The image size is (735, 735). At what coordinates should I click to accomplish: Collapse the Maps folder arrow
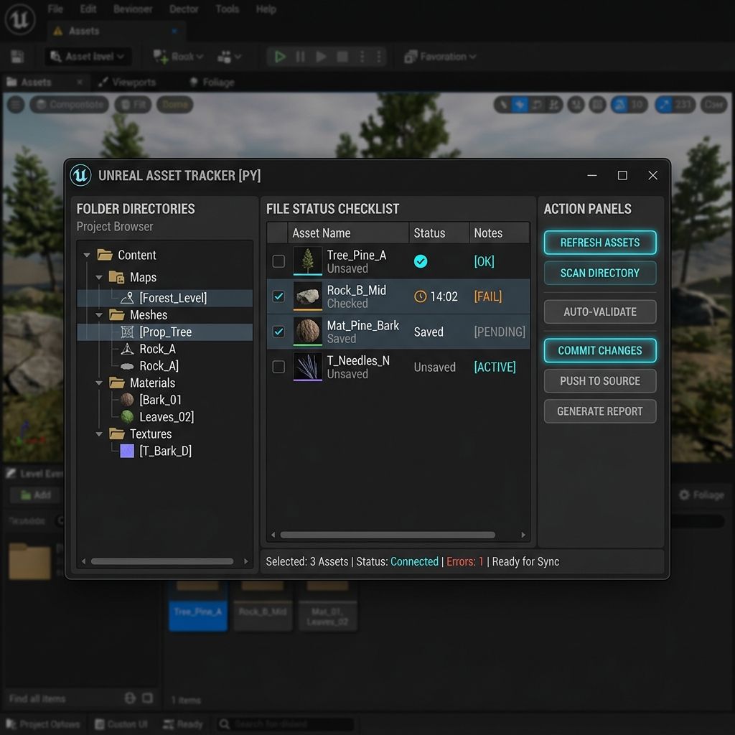pyautogui.click(x=99, y=278)
